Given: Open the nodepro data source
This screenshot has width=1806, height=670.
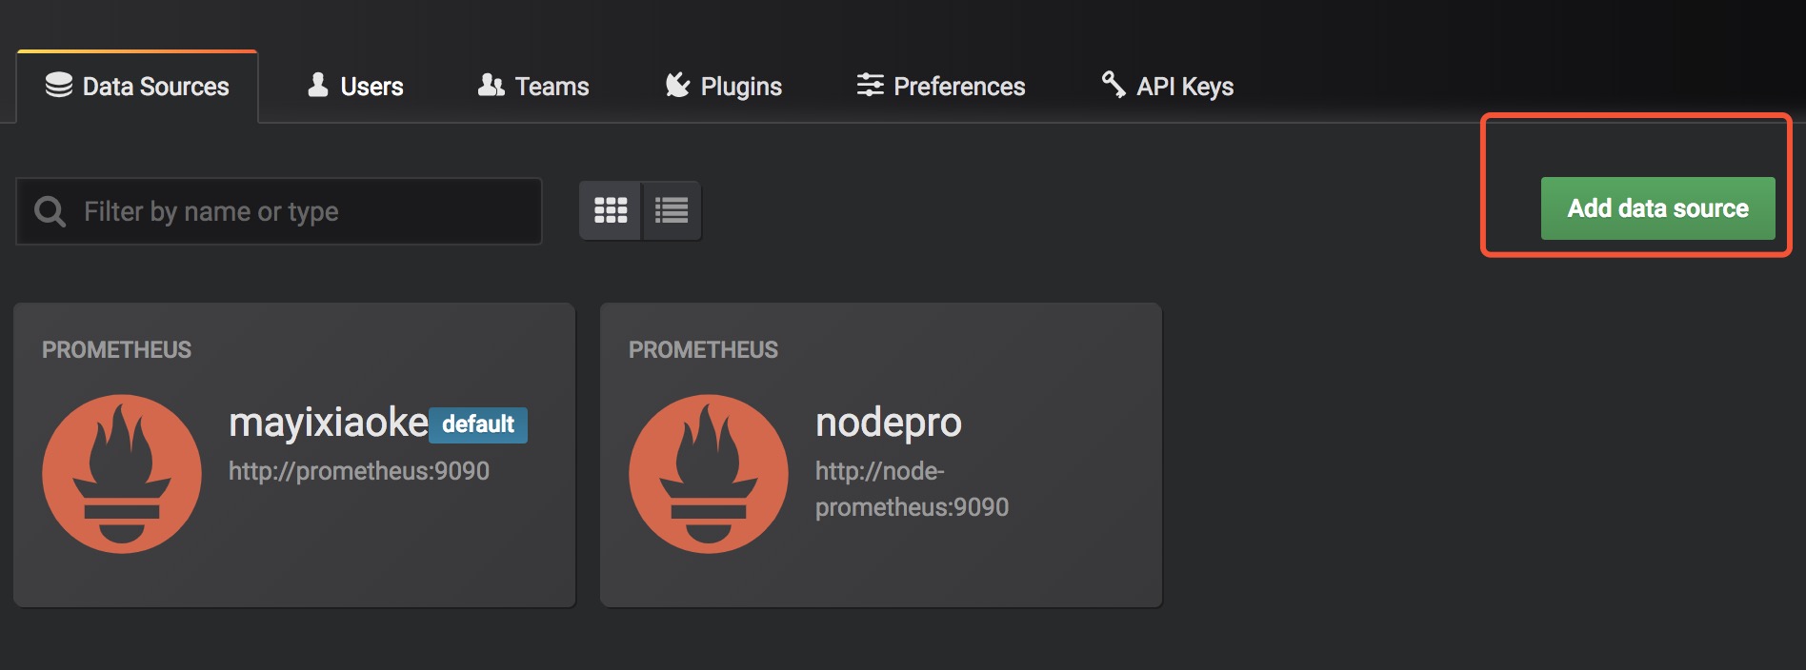Looking at the screenshot, I should click(x=881, y=455).
